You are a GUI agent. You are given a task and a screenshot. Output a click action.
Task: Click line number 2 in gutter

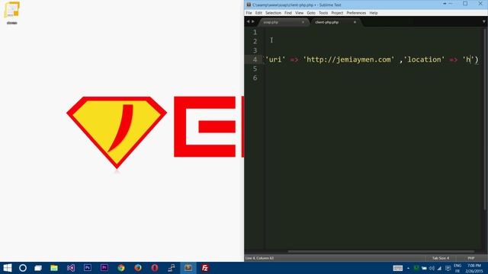pyautogui.click(x=255, y=41)
